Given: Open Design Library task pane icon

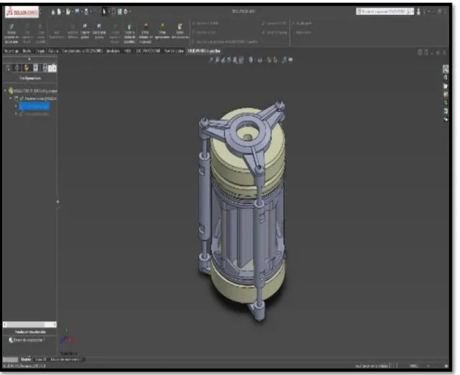Looking at the screenshot, I should click(x=446, y=78).
